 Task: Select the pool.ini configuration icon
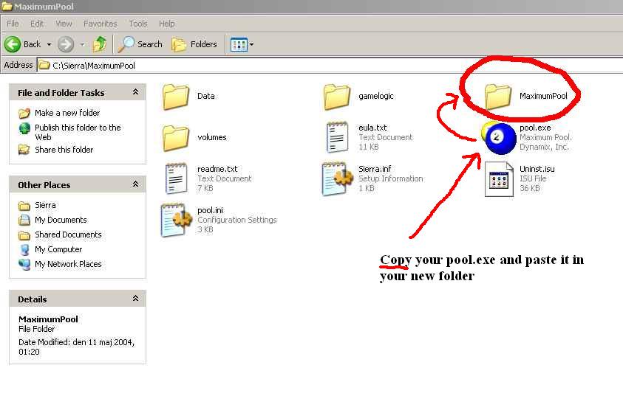(x=176, y=220)
